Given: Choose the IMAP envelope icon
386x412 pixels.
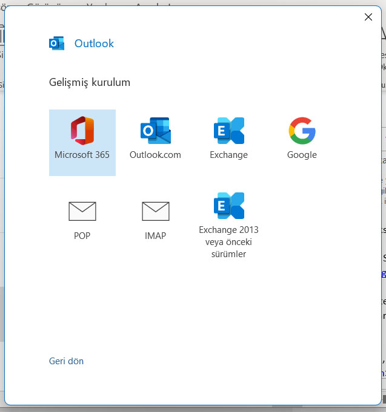Looking at the screenshot, I should [x=155, y=211].
